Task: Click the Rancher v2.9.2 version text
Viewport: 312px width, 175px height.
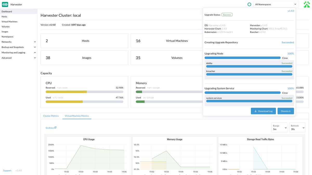Action: click(x=257, y=32)
